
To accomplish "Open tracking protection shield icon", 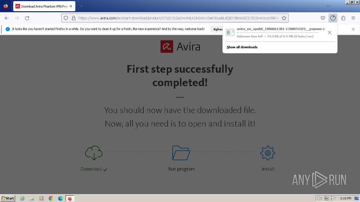I will pyautogui.click(x=66, y=18).
